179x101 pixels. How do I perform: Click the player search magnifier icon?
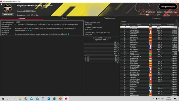click(176, 22)
